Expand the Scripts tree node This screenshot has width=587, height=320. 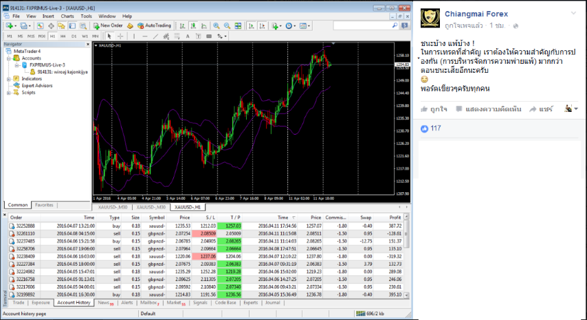click(x=9, y=93)
